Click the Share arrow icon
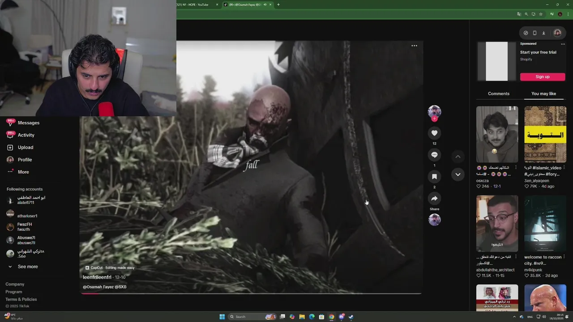573x322 pixels. coord(434,199)
